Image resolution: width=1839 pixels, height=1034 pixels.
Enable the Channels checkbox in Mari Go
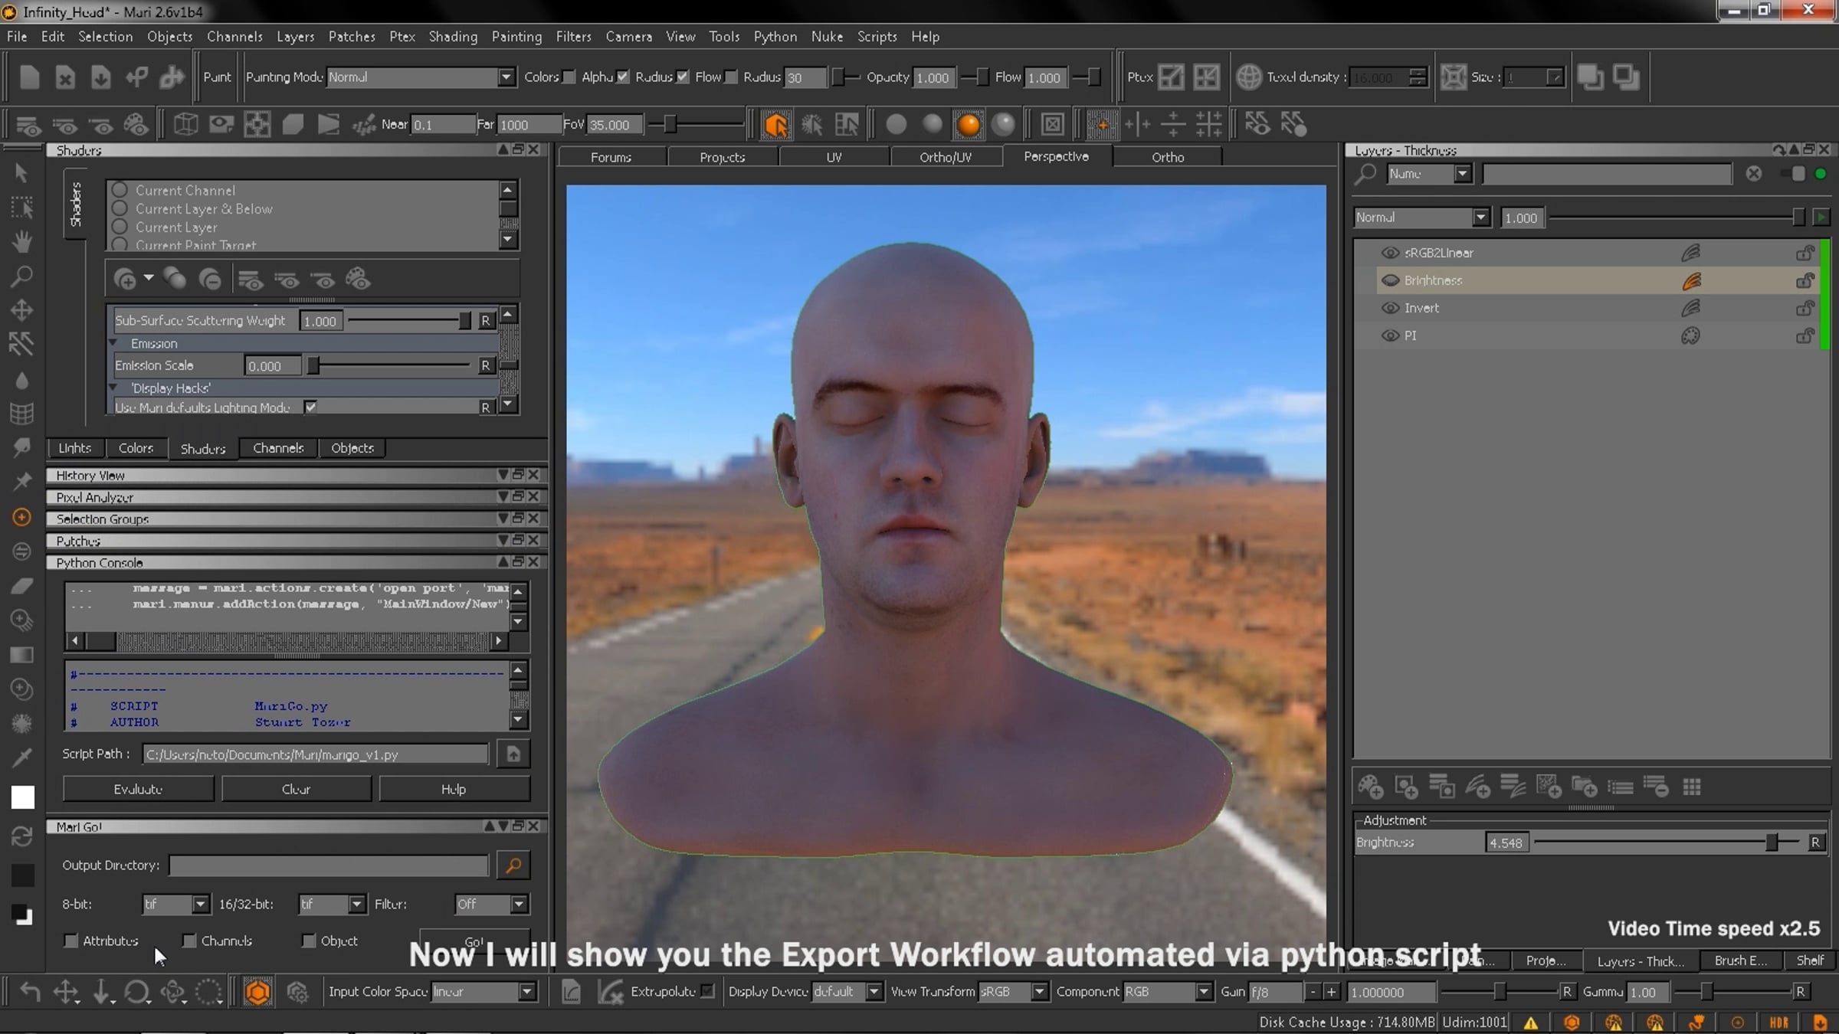tap(188, 941)
